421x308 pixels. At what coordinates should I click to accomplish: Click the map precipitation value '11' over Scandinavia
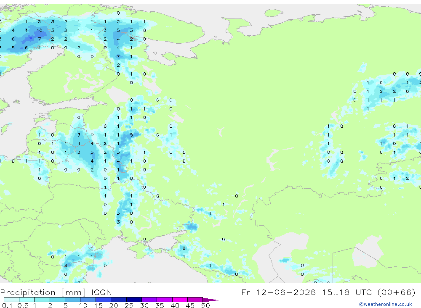point(26,39)
